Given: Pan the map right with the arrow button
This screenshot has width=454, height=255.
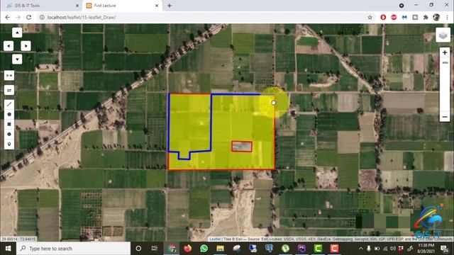Looking at the screenshot, I should [x=26, y=45].
